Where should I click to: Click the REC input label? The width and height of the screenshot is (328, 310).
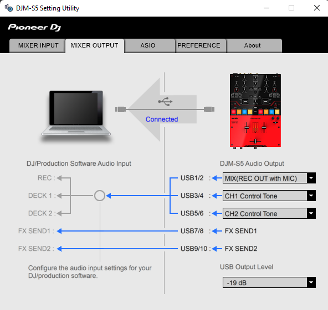[46, 178]
